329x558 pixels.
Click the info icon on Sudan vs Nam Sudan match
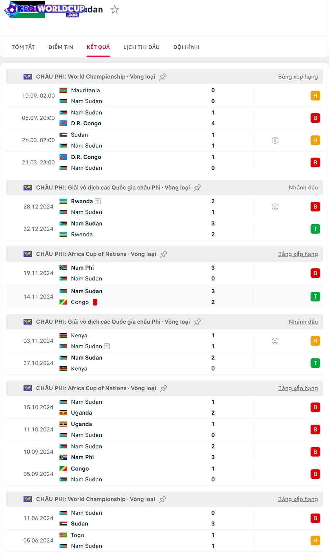tap(275, 140)
